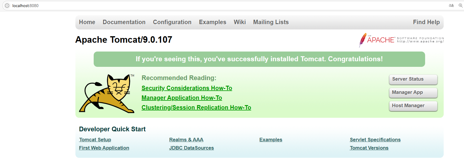Open Security Considerations How-To link

(187, 88)
